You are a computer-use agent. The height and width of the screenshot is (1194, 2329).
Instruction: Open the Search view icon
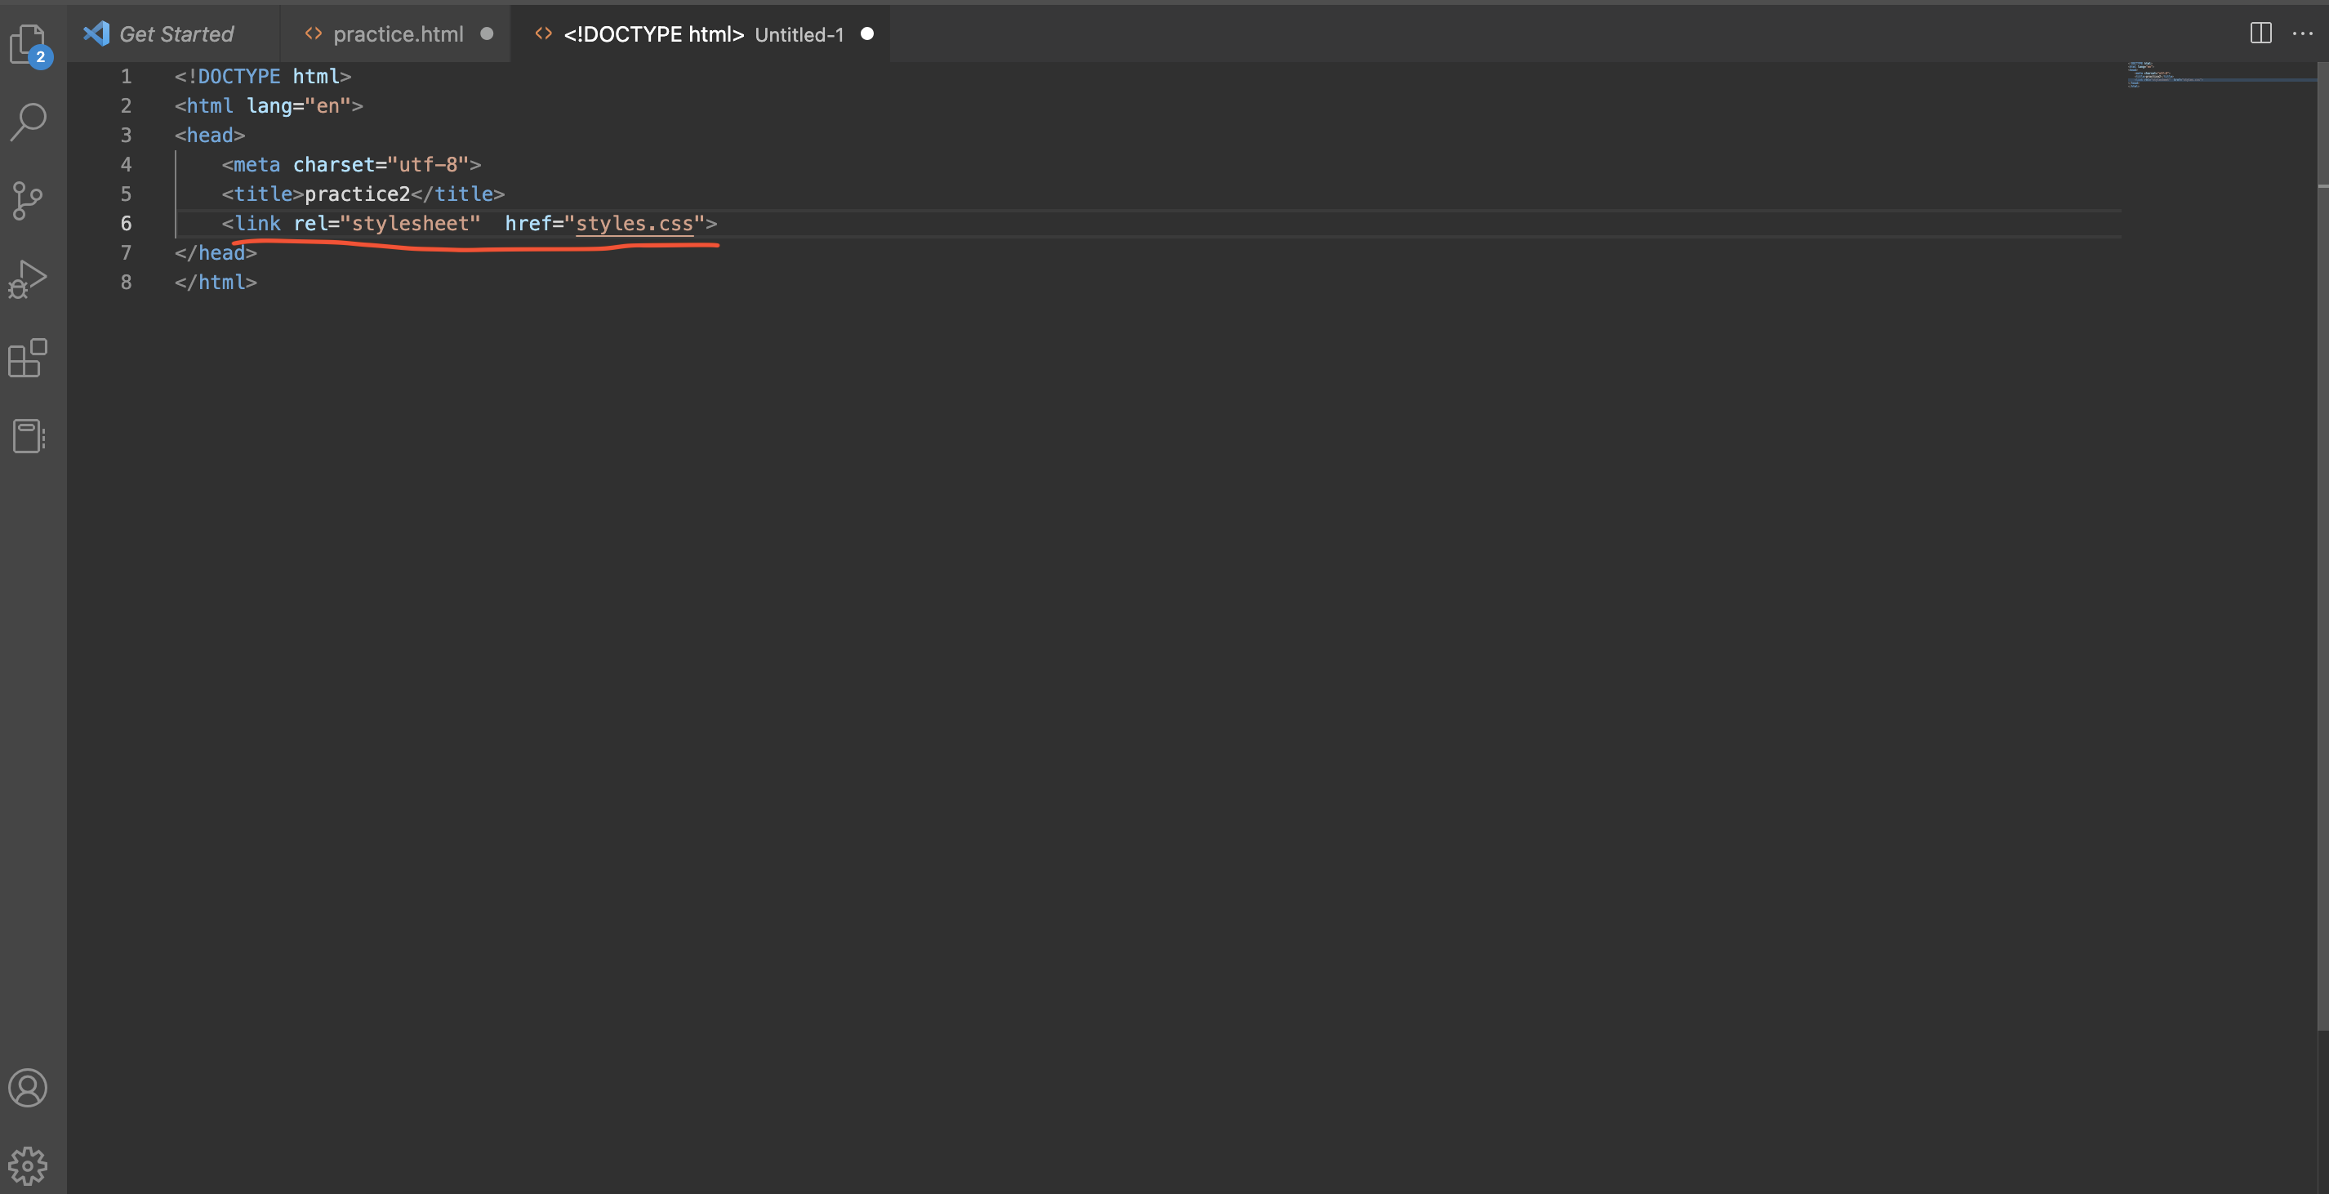(x=28, y=122)
